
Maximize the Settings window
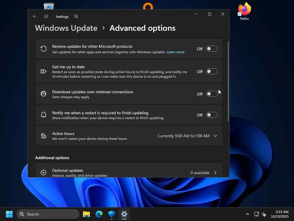pyautogui.click(x=210, y=14)
